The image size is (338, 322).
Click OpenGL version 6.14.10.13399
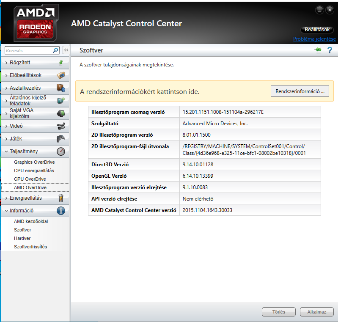coord(198,176)
